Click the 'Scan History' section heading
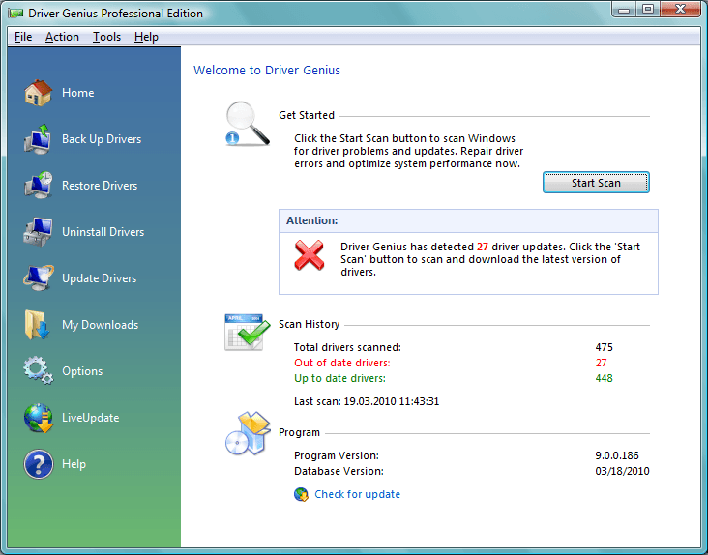The width and height of the screenshot is (708, 555). [x=309, y=324]
